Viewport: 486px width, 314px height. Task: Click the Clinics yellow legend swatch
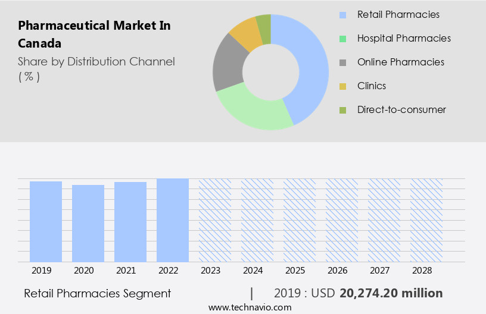(x=342, y=86)
